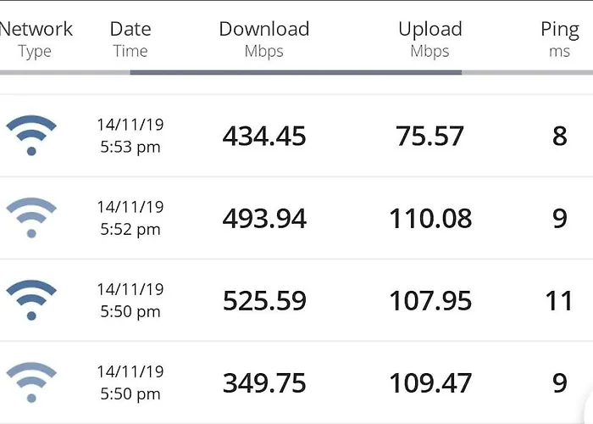Open the 493.94 Mbps download result

[263, 218]
